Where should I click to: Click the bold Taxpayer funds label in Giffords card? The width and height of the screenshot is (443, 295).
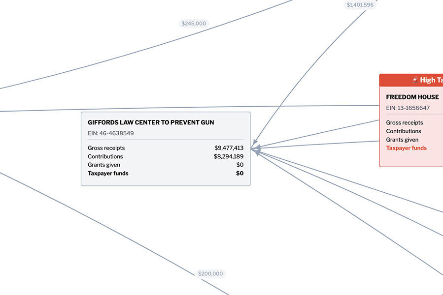[108, 173]
